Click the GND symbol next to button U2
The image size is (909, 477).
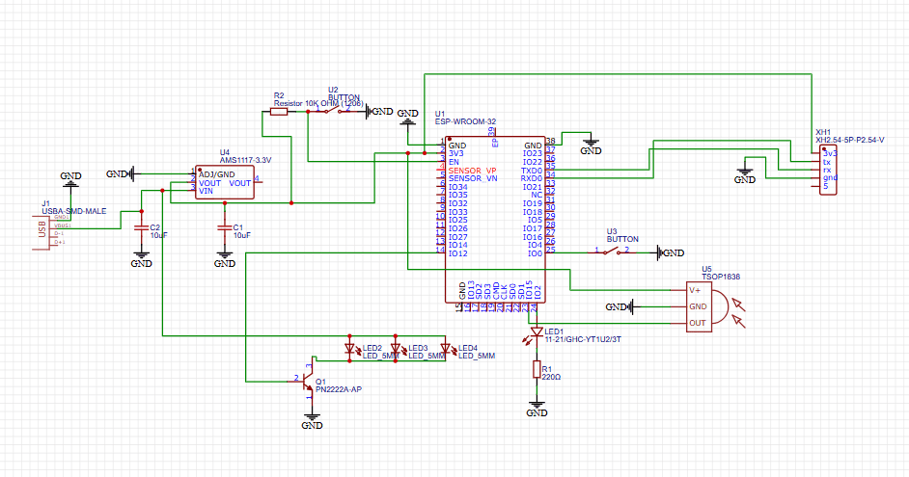[380, 111]
